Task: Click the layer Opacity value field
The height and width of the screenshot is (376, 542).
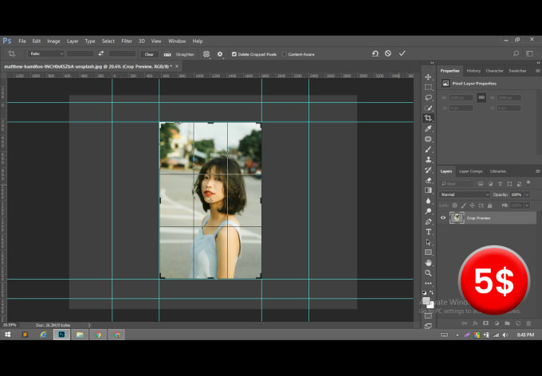Action: (516, 194)
